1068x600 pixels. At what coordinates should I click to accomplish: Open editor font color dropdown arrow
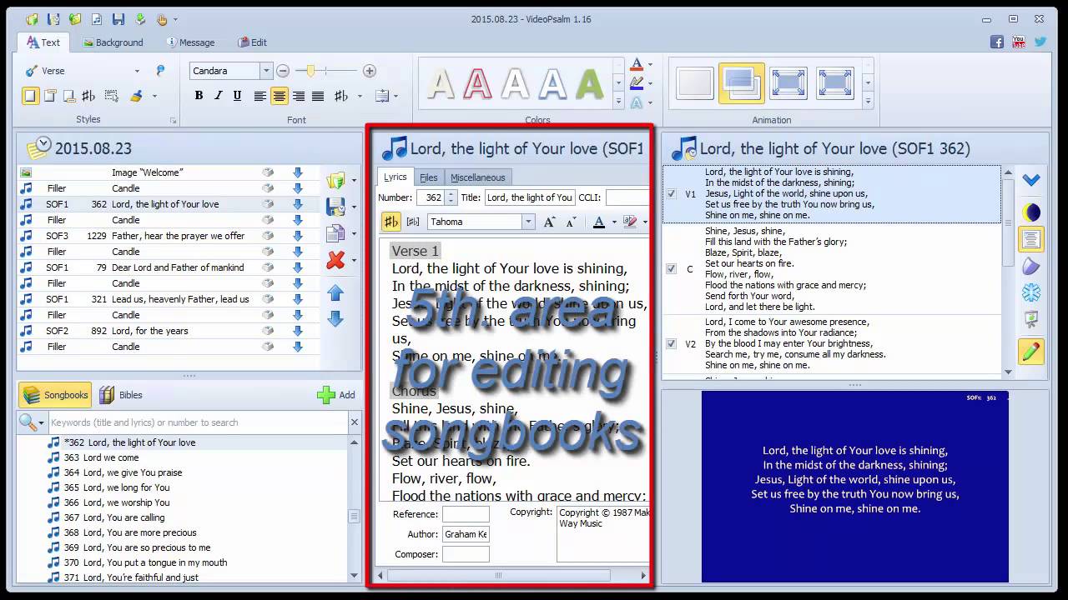[x=614, y=222]
